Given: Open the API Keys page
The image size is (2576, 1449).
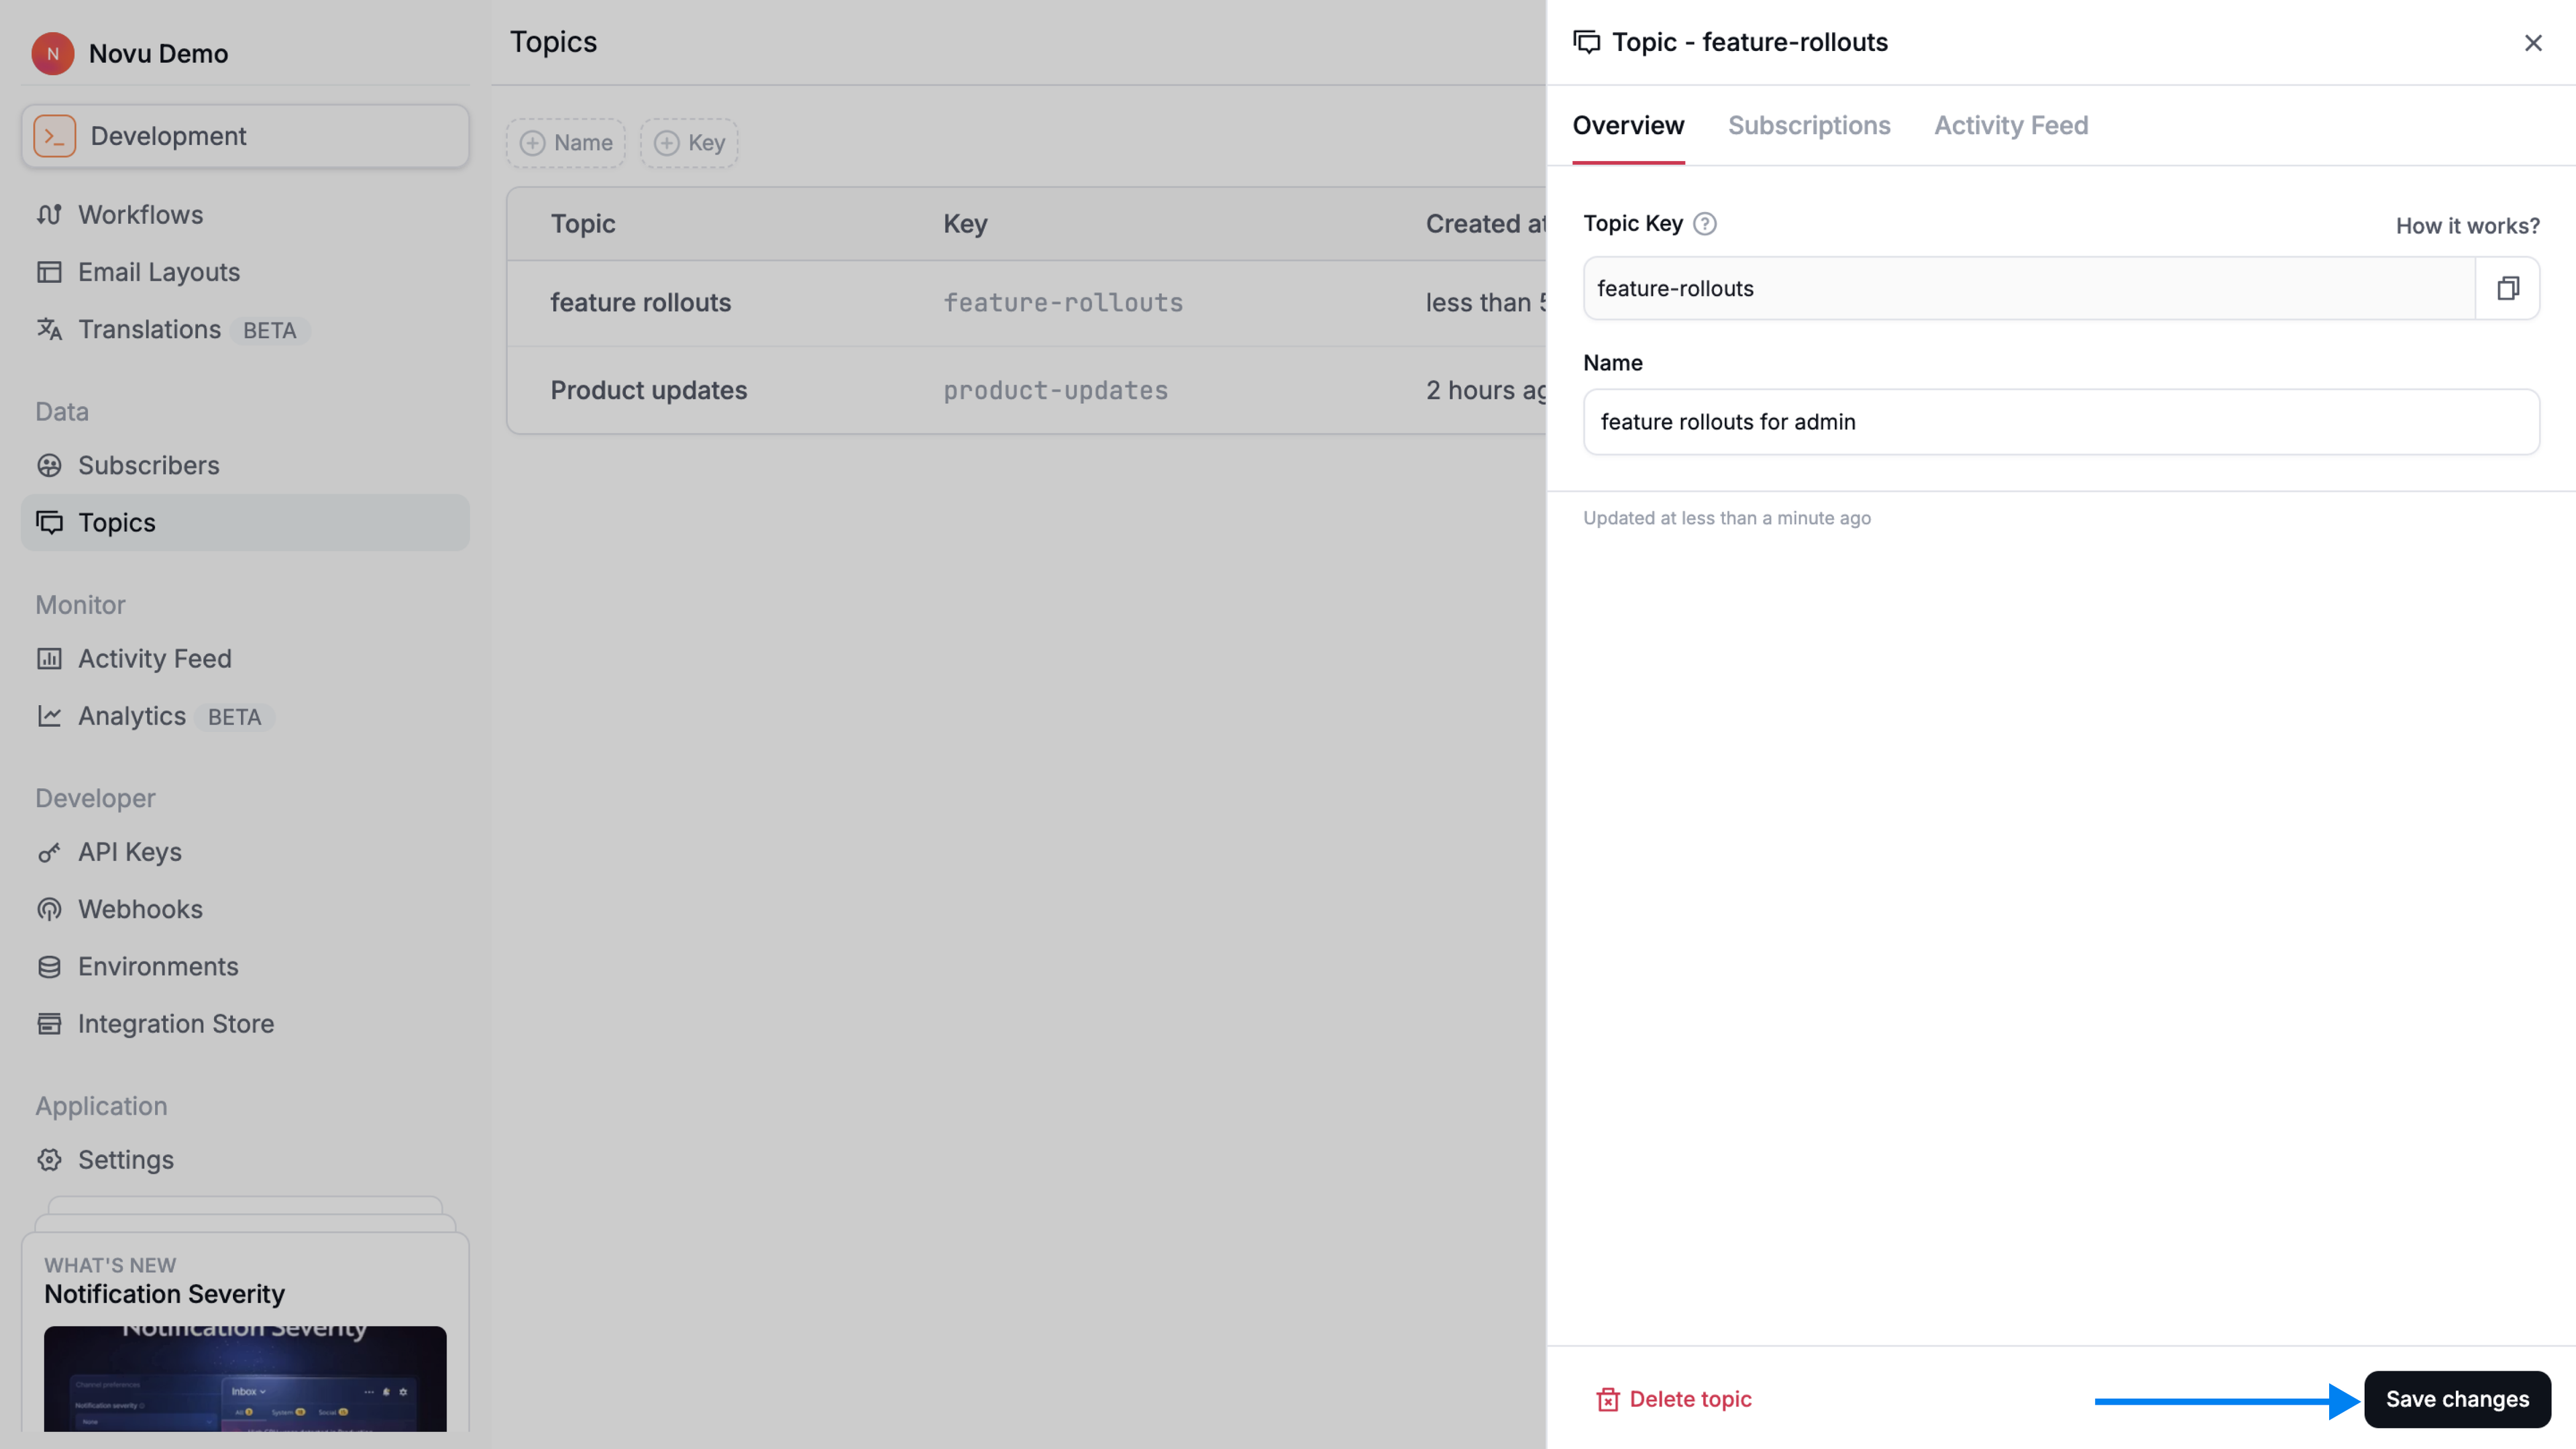Looking at the screenshot, I should point(129,852).
